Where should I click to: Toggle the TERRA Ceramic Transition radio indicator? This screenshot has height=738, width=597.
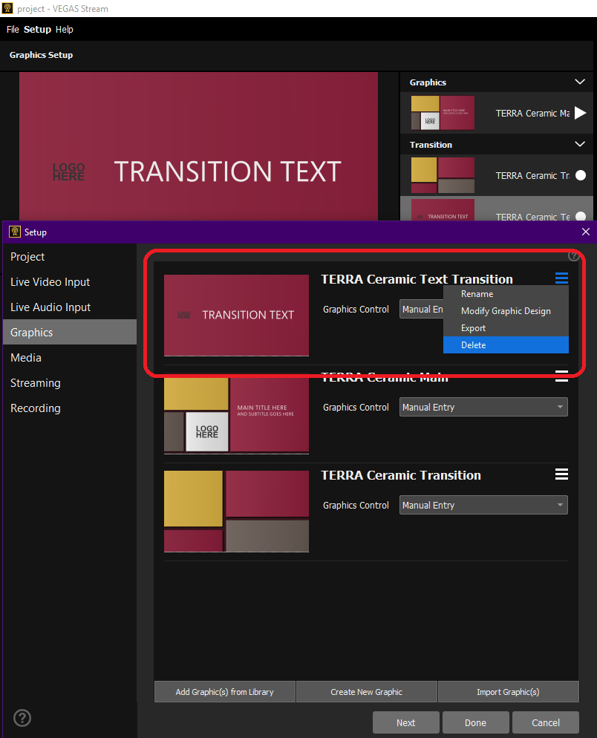pos(581,175)
